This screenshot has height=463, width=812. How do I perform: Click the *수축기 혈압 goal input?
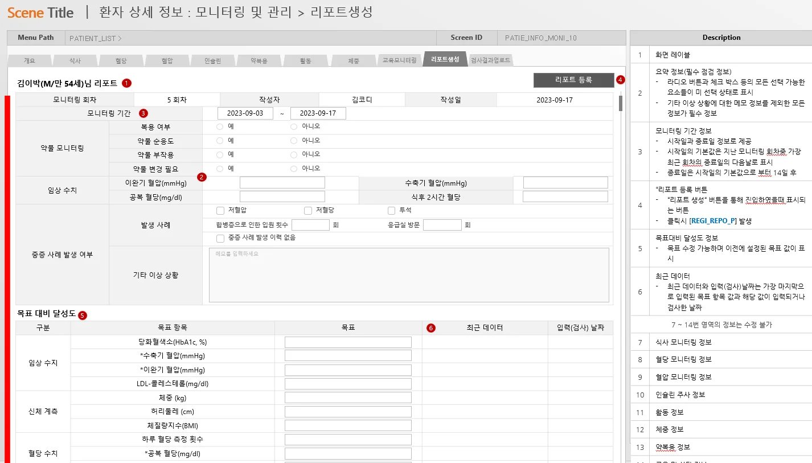(x=348, y=356)
